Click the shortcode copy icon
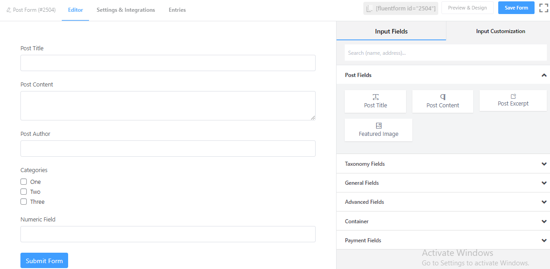Viewport: 550px width, 269px height. [x=370, y=9]
